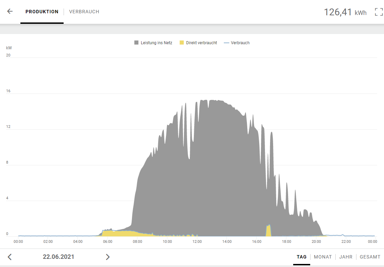
Task: Click the 20:00 x-axis label
Action: 316,241
